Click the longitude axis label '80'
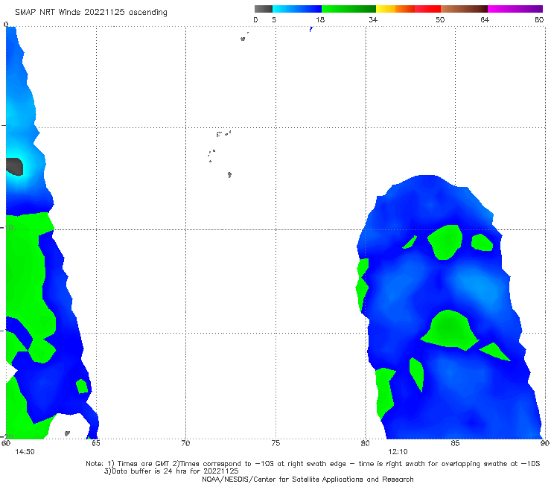Screen dimensions: 551x484 click(x=365, y=443)
